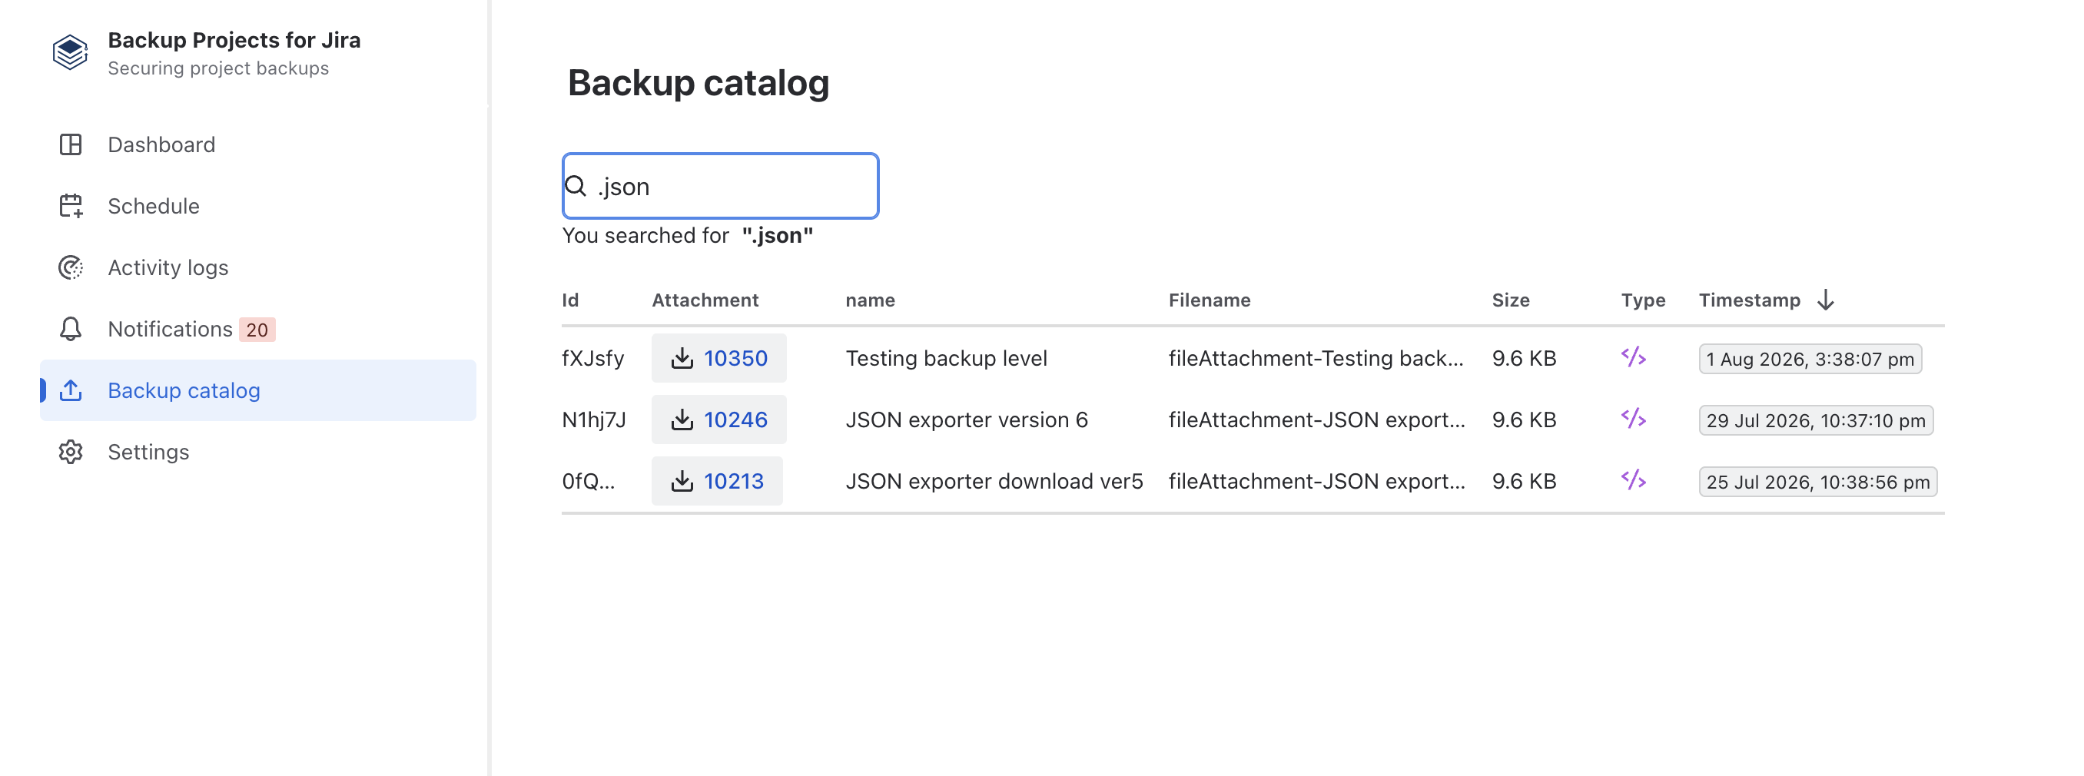Click the download icon beside 10350

(682, 358)
